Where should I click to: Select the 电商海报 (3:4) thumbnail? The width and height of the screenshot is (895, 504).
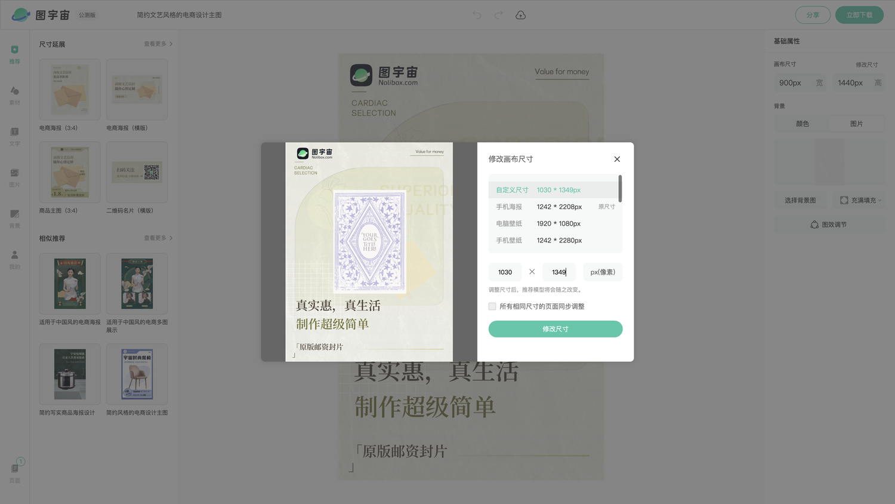pos(70,90)
